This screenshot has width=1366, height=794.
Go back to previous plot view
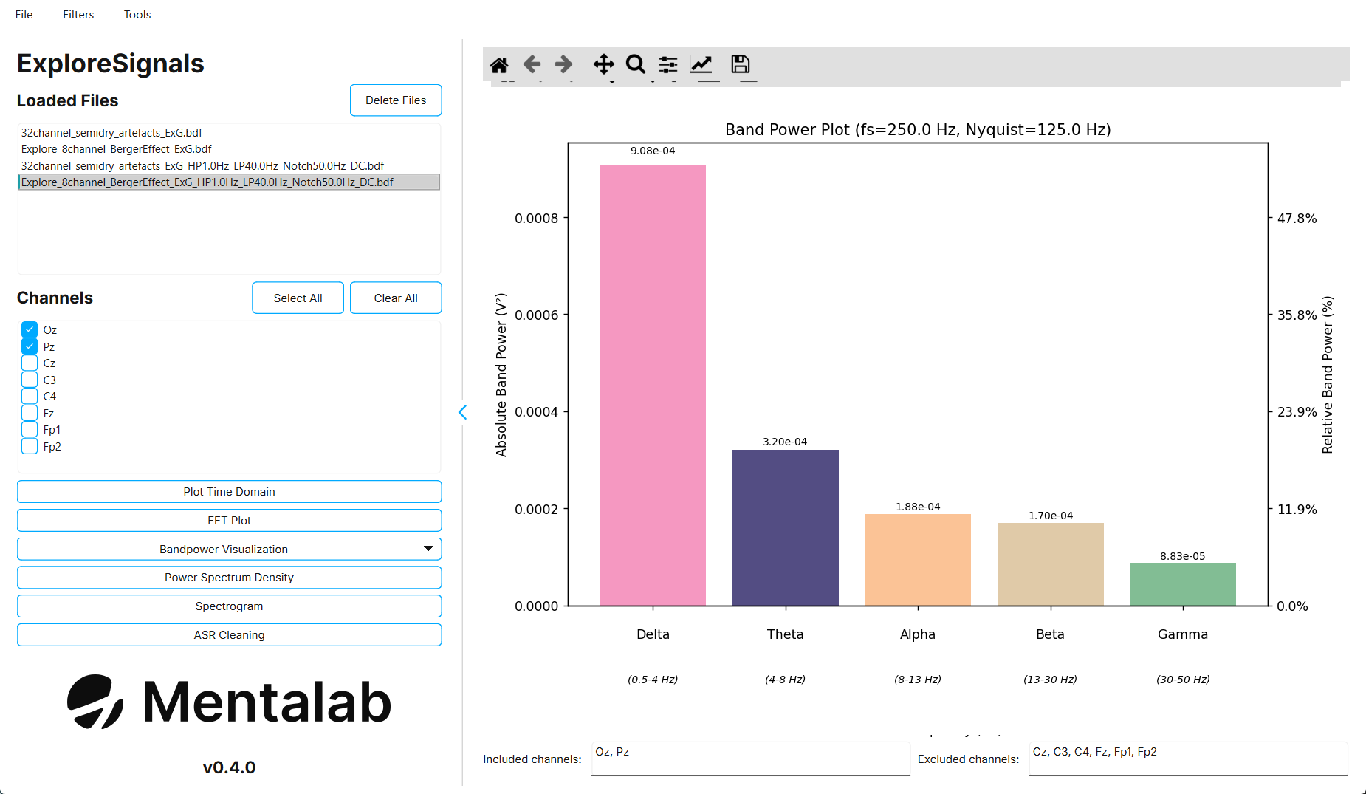(x=532, y=64)
